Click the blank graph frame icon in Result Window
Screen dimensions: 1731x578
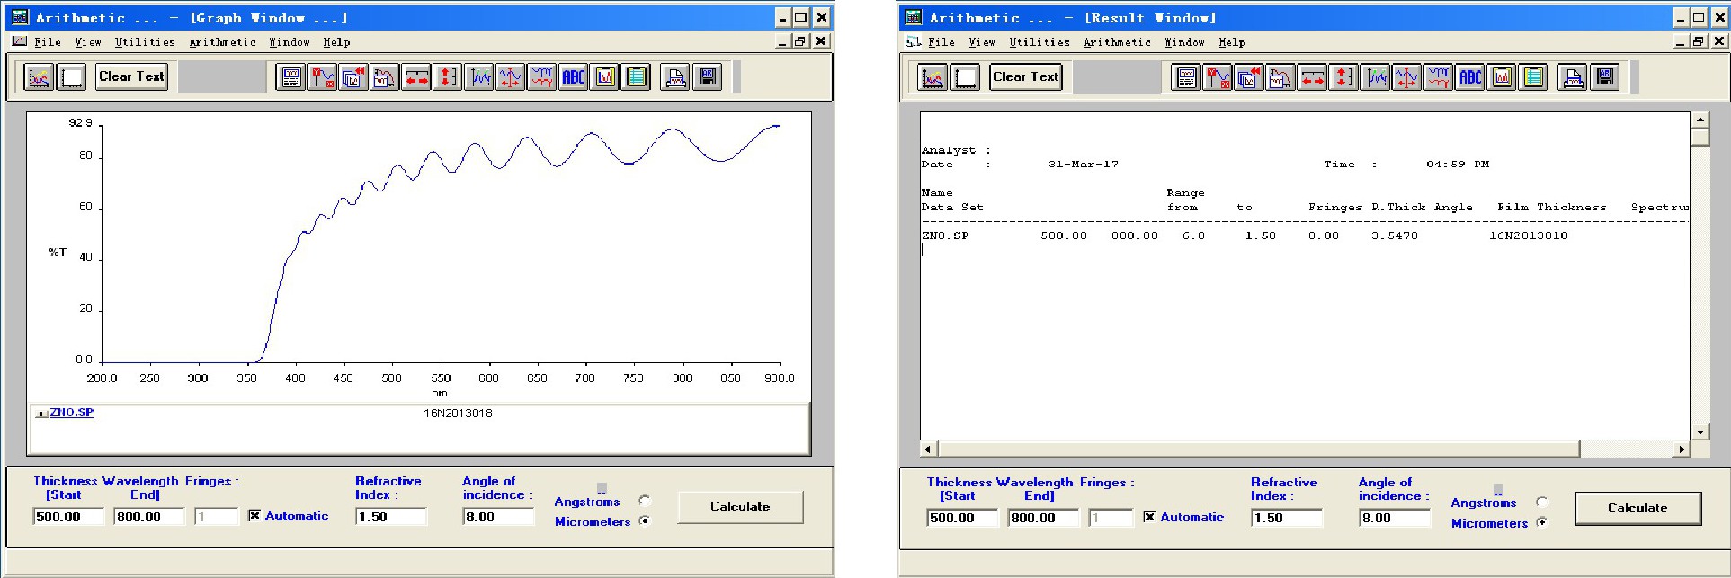click(966, 77)
